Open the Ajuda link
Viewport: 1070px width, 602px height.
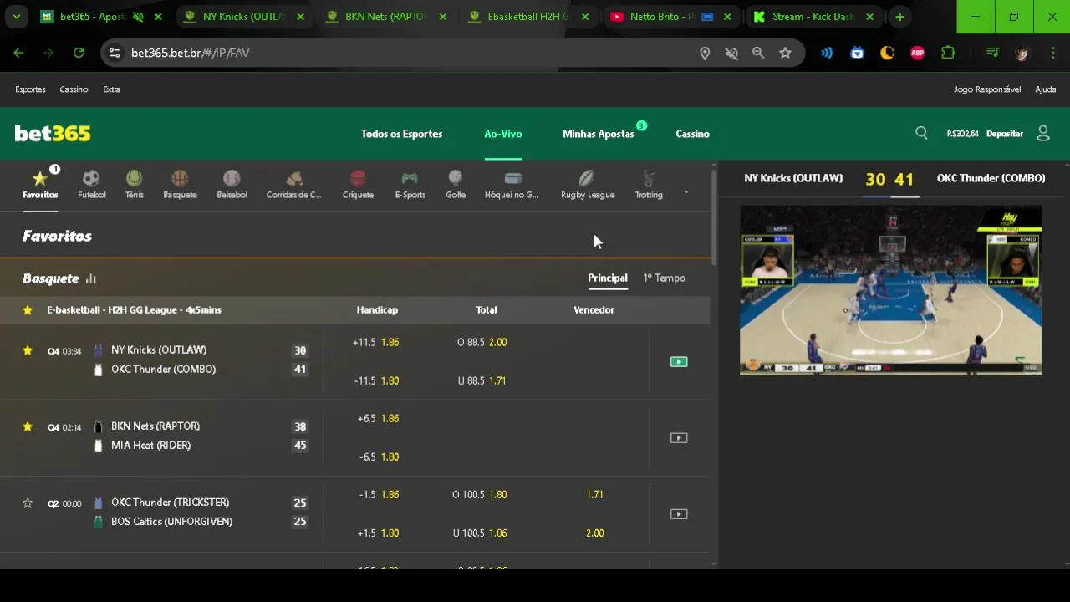1046,89
